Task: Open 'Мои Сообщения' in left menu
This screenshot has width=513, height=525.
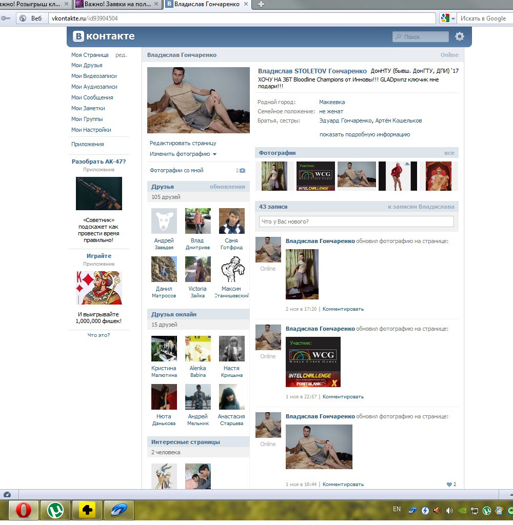Action: [x=92, y=97]
